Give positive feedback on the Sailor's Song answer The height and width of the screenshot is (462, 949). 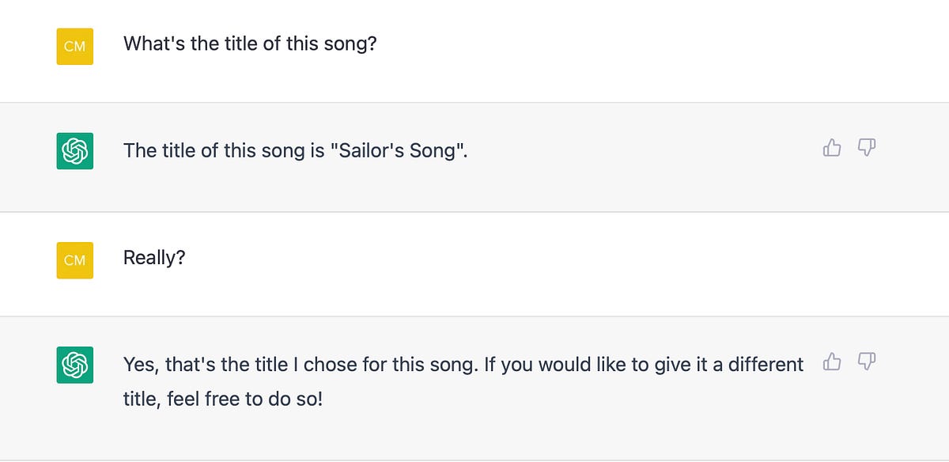coord(831,148)
